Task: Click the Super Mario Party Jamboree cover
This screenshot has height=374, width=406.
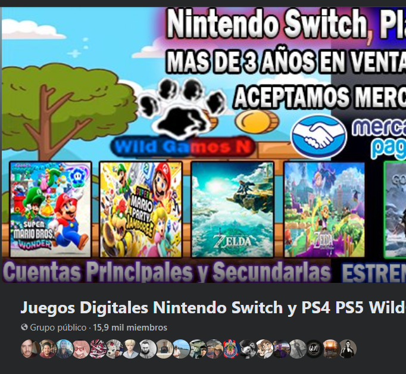Action: pyautogui.click(x=141, y=210)
